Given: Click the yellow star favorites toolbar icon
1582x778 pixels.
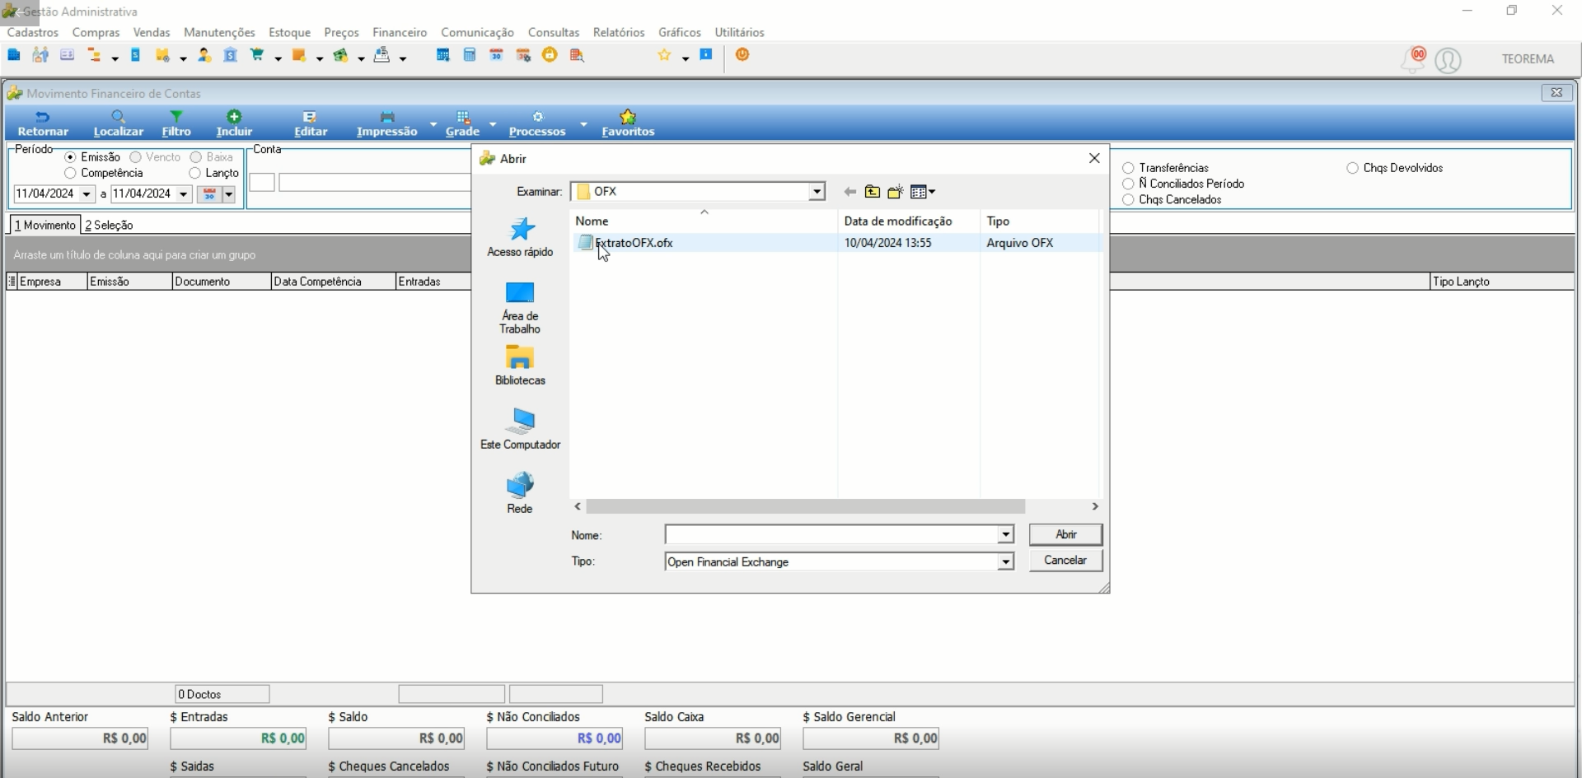Looking at the screenshot, I should coord(664,55).
